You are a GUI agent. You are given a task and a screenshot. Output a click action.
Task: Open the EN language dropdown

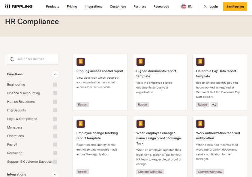pos(190,7)
